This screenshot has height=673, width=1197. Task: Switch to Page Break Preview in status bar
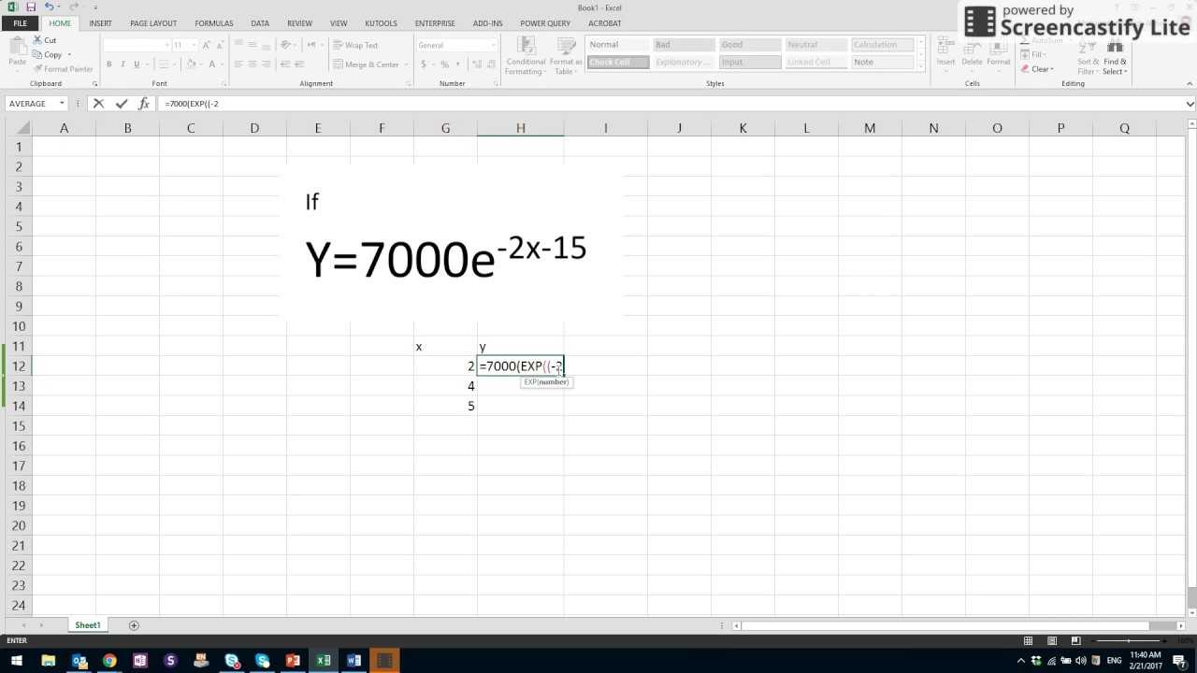pos(1076,640)
